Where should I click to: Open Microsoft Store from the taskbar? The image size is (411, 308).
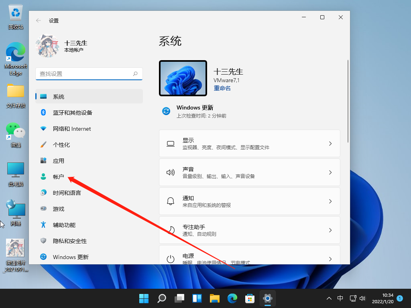tap(250, 298)
